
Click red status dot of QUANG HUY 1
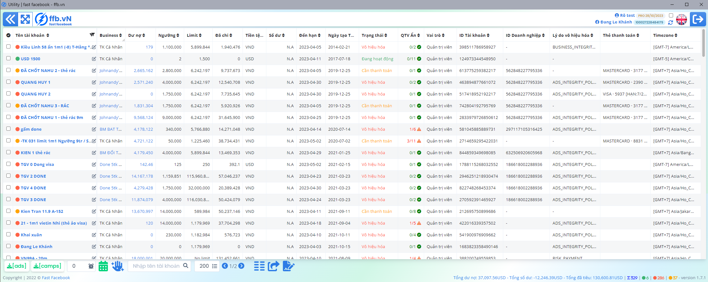(x=18, y=82)
